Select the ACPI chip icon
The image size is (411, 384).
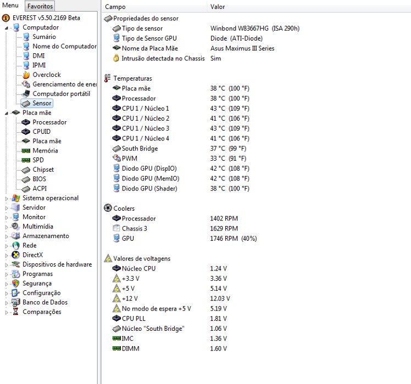click(x=26, y=189)
